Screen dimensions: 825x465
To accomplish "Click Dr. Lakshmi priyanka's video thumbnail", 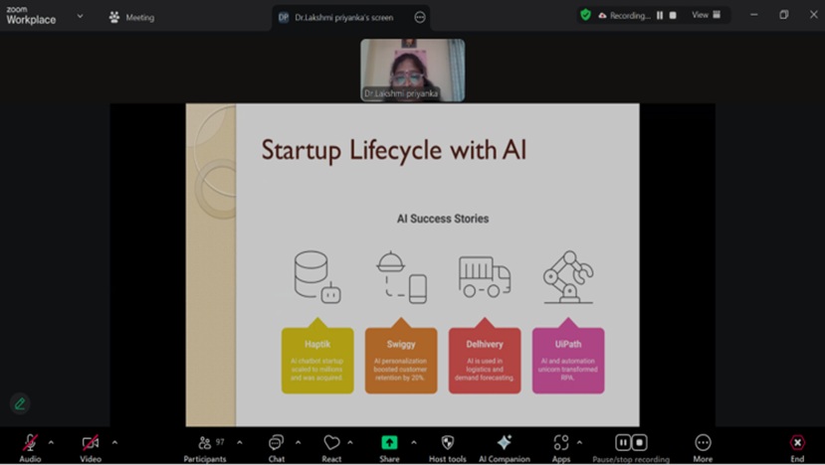I will pyautogui.click(x=412, y=70).
